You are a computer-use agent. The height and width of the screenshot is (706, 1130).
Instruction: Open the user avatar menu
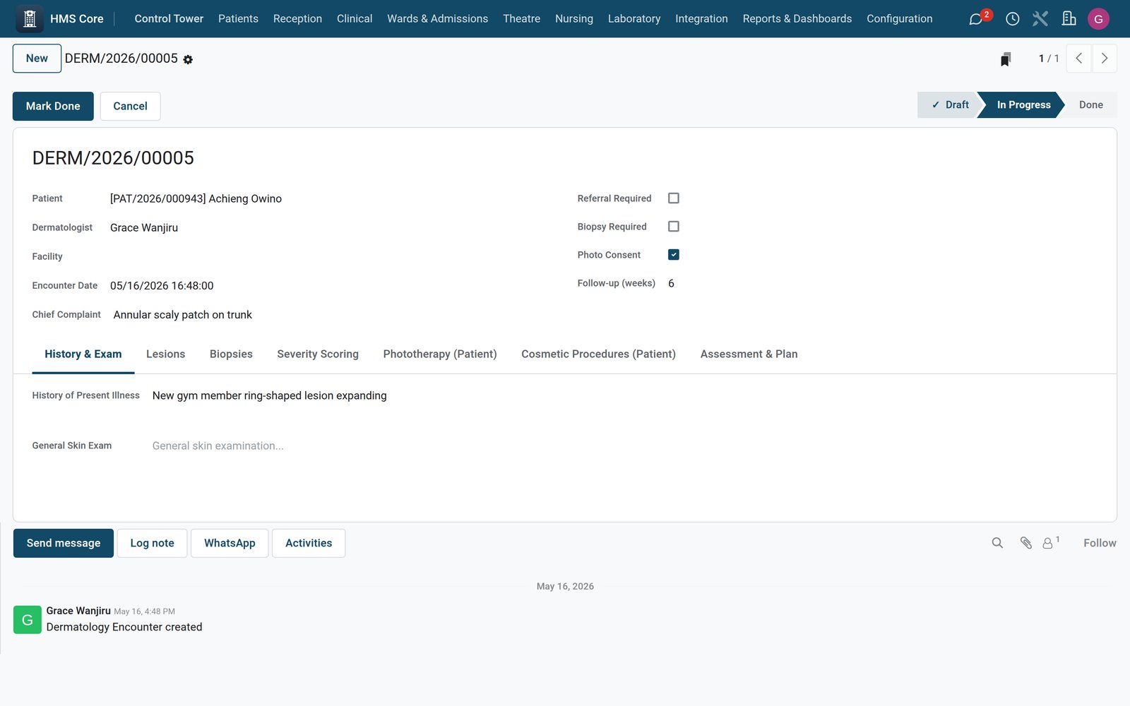pos(1098,19)
